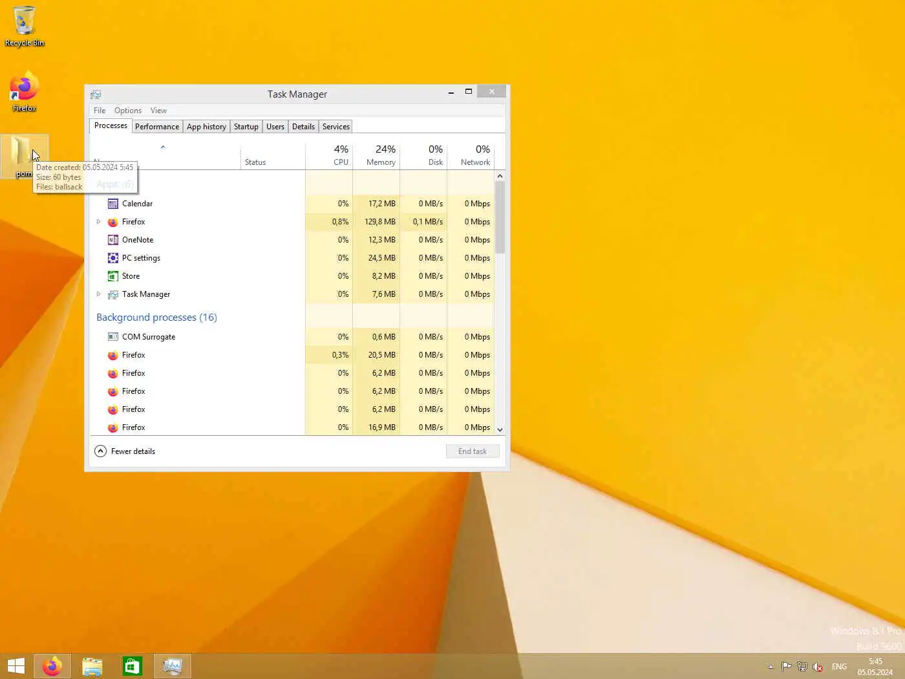
Task: Select the PC settings process row
Action: pyautogui.click(x=292, y=258)
